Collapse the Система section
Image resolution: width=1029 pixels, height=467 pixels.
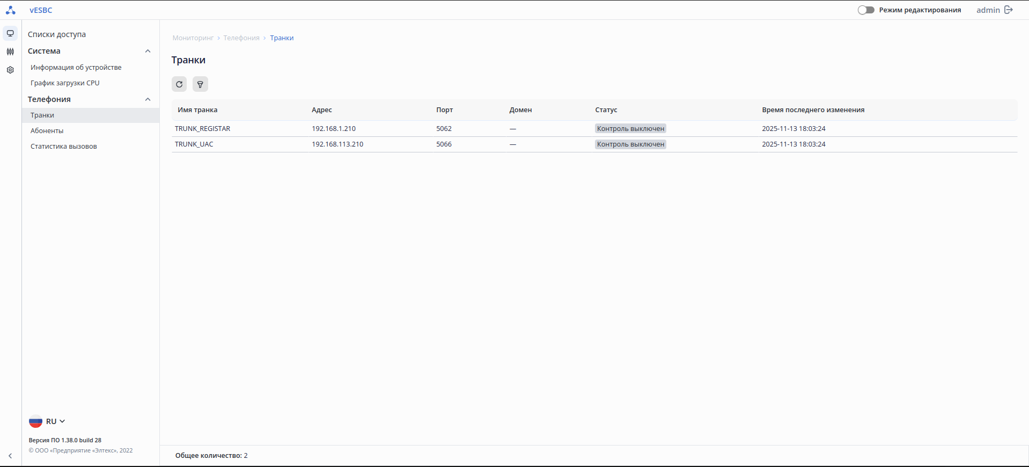148,51
